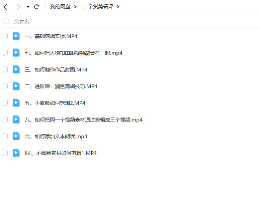Check the box for 七、如何把人物扣图跟视频融合在一起.mp4
Viewport: 259px width, 200px height.
[x=5, y=53]
